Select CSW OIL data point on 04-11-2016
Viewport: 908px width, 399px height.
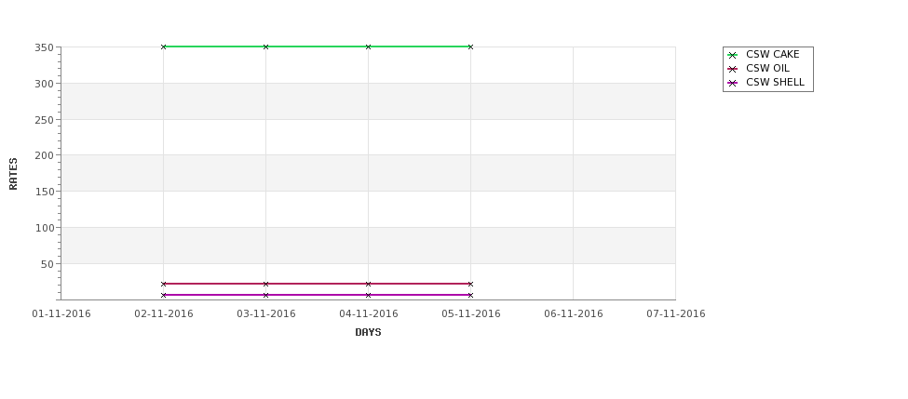tap(368, 284)
